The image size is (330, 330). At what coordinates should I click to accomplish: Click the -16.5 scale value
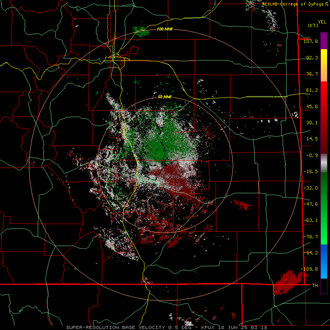(x=311, y=172)
